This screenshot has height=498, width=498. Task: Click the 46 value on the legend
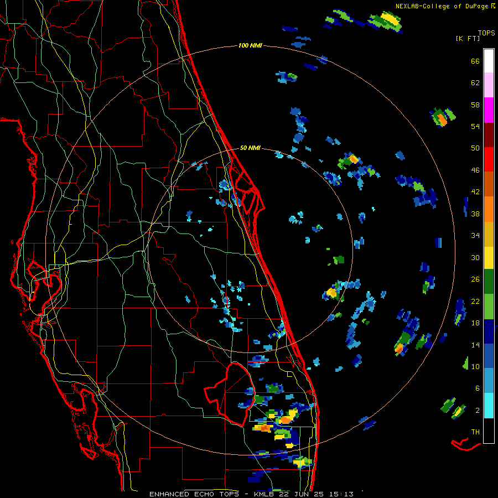475,170
